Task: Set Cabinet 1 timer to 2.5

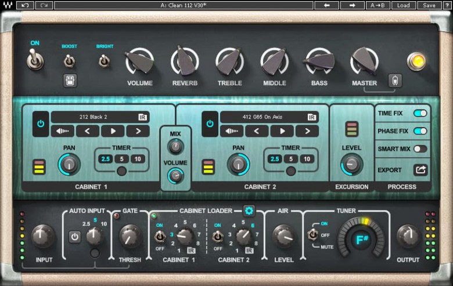Action: 106,159
